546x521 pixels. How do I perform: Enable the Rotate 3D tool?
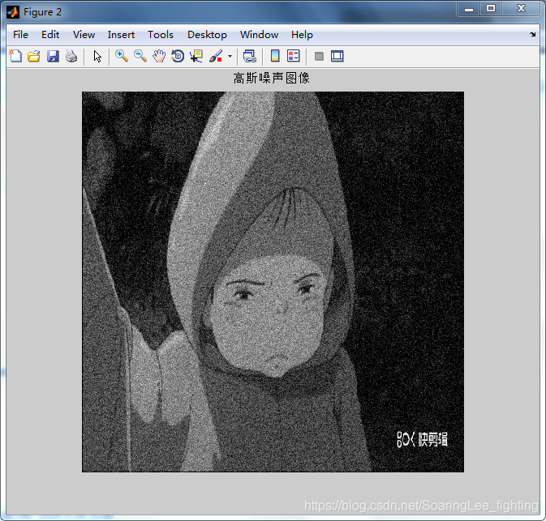click(x=178, y=56)
